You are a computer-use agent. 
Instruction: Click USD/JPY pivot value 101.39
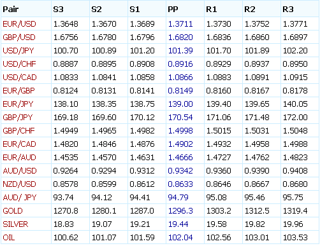pyautogui.click(x=180, y=51)
